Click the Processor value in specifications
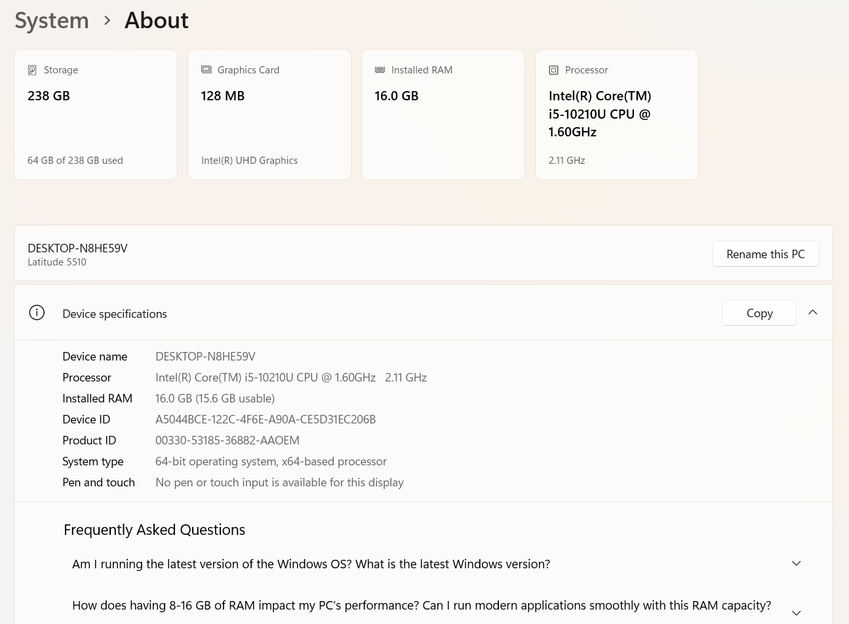Image resolution: width=849 pixels, height=624 pixels. click(x=291, y=378)
